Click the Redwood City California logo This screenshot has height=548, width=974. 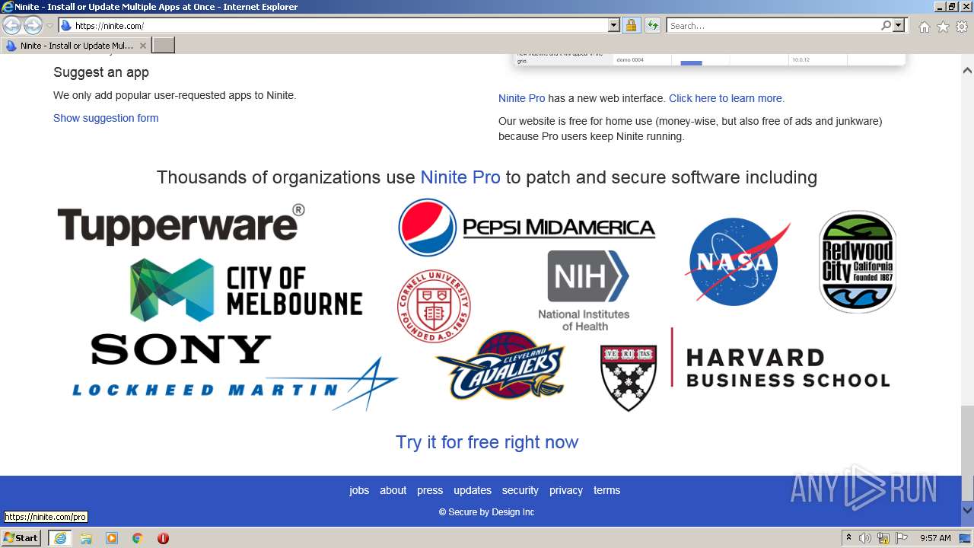858,262
